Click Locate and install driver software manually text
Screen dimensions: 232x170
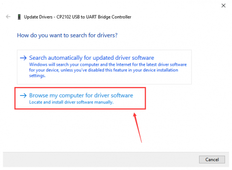coord(71,102)
